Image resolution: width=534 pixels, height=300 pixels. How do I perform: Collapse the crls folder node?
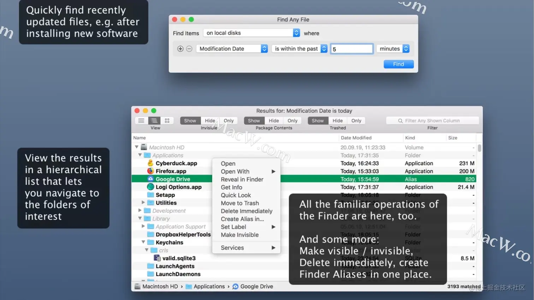[x=147, y=250]
